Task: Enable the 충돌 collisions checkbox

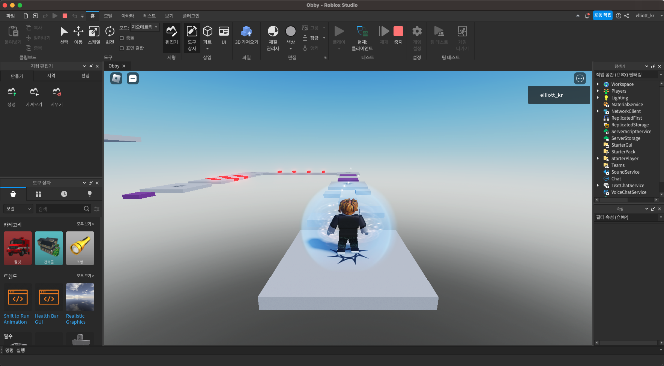Action: pyautogui.click(x=122, y=38)
